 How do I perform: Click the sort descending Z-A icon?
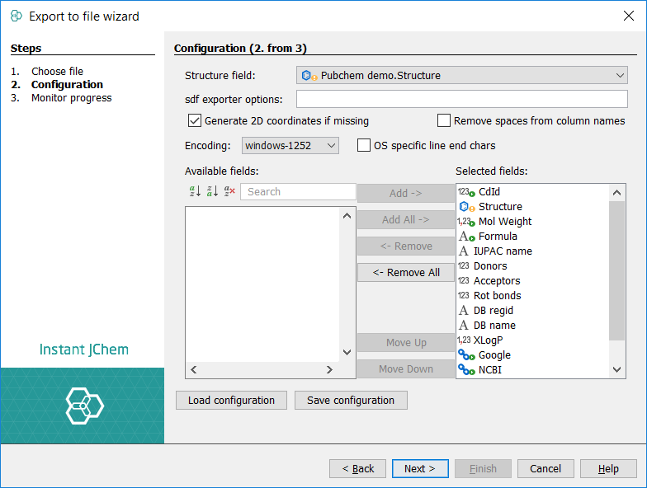(x=212, y=191)
